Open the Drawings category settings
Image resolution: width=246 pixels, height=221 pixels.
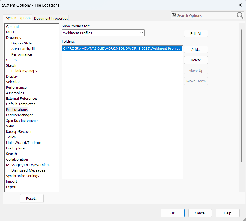click(x=13, y=38)
